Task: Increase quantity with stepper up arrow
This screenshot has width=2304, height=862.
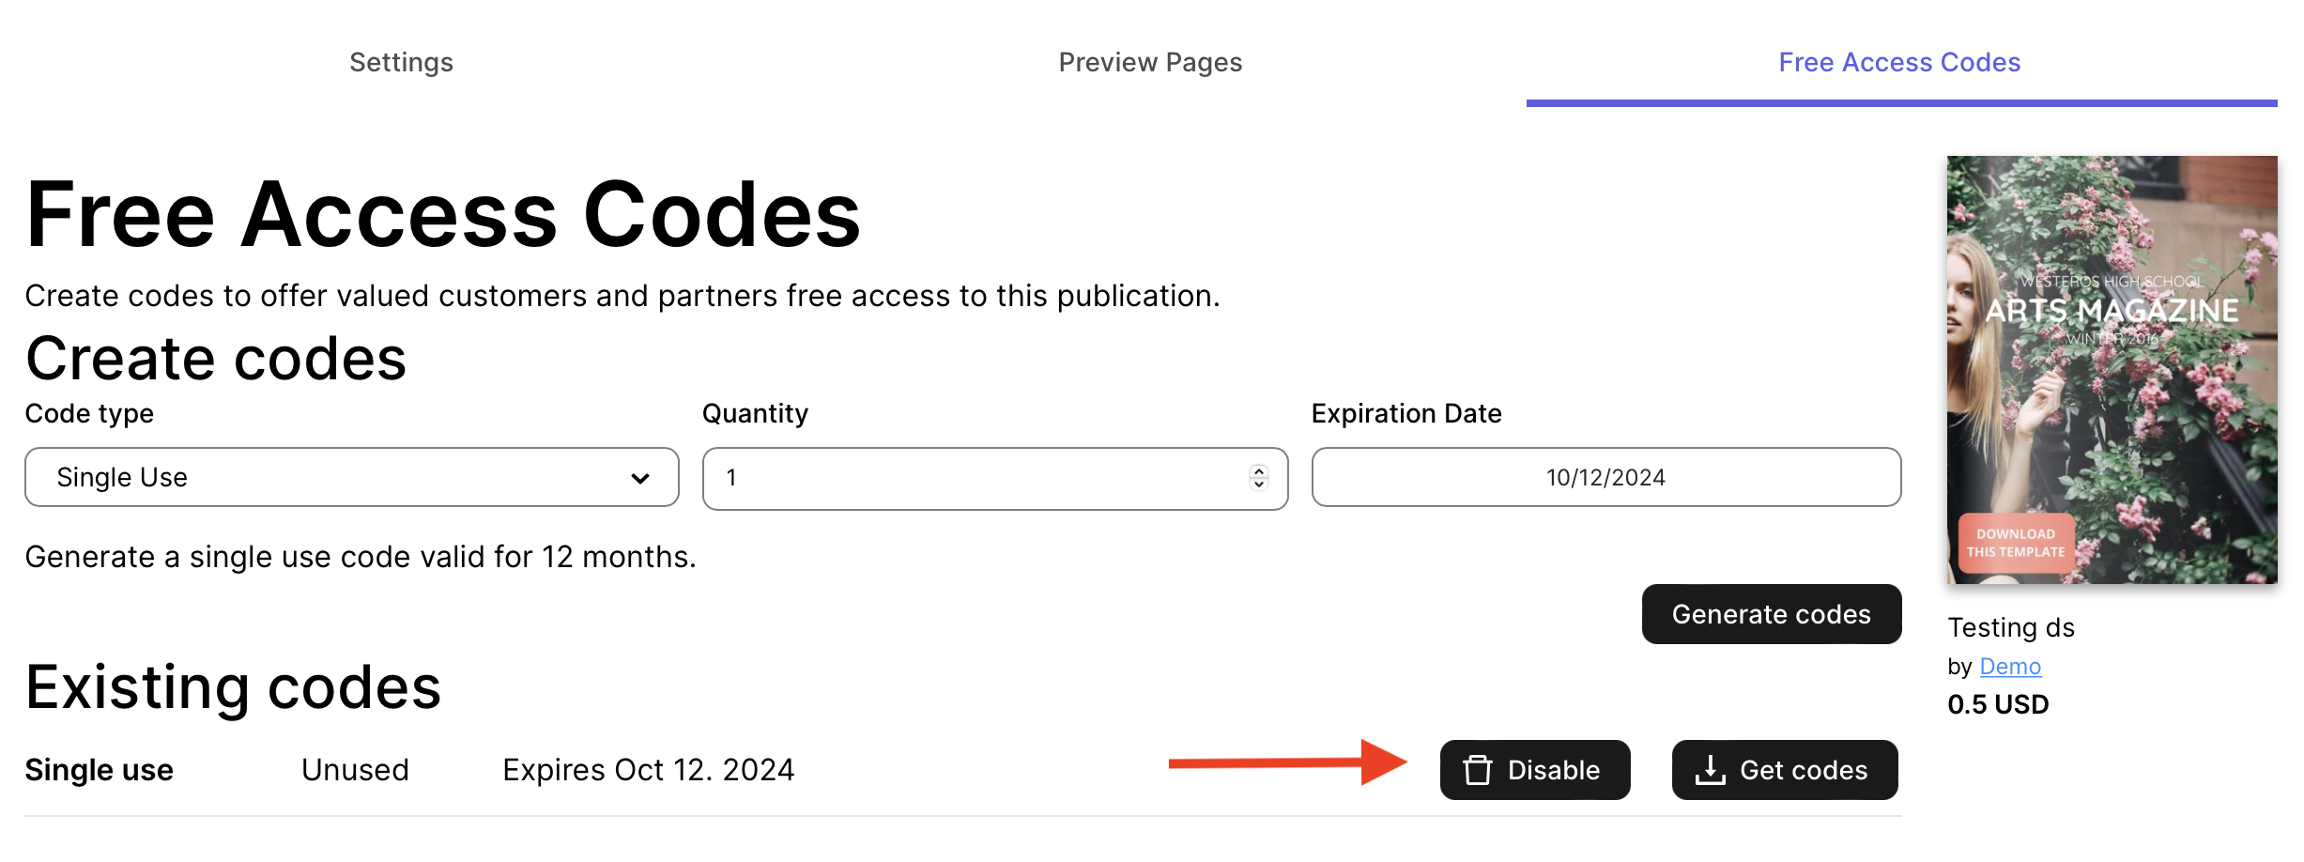Action: [x=1259, y=471]
